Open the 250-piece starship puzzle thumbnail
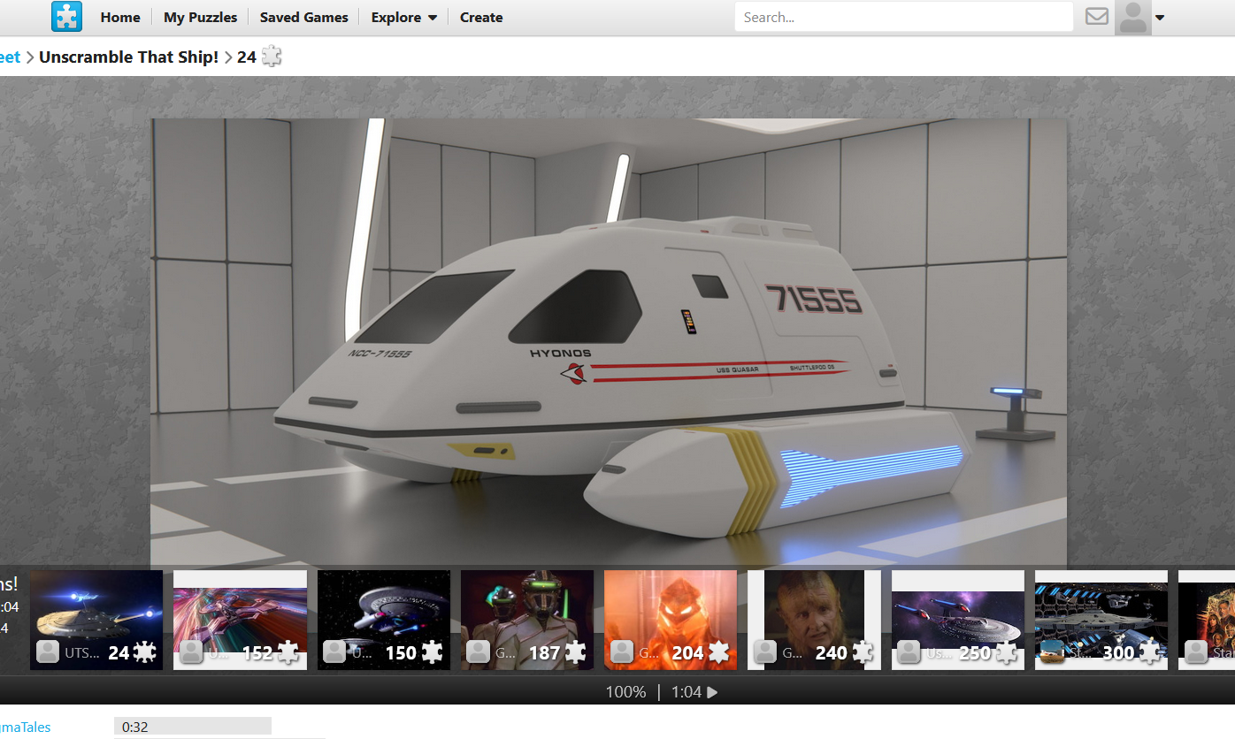1235x739 pixels. coord(958,620)
